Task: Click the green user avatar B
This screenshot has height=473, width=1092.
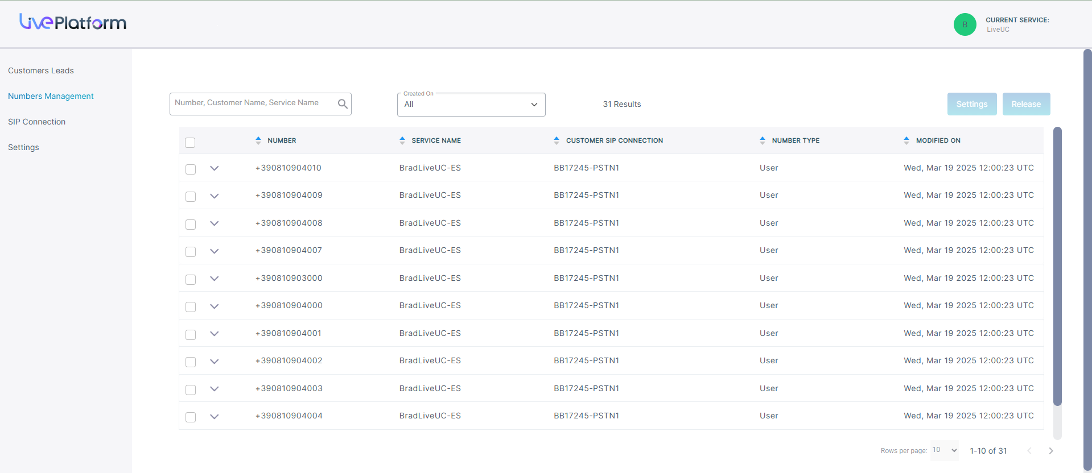Action: pyautogui.click(x=965, y=24)
